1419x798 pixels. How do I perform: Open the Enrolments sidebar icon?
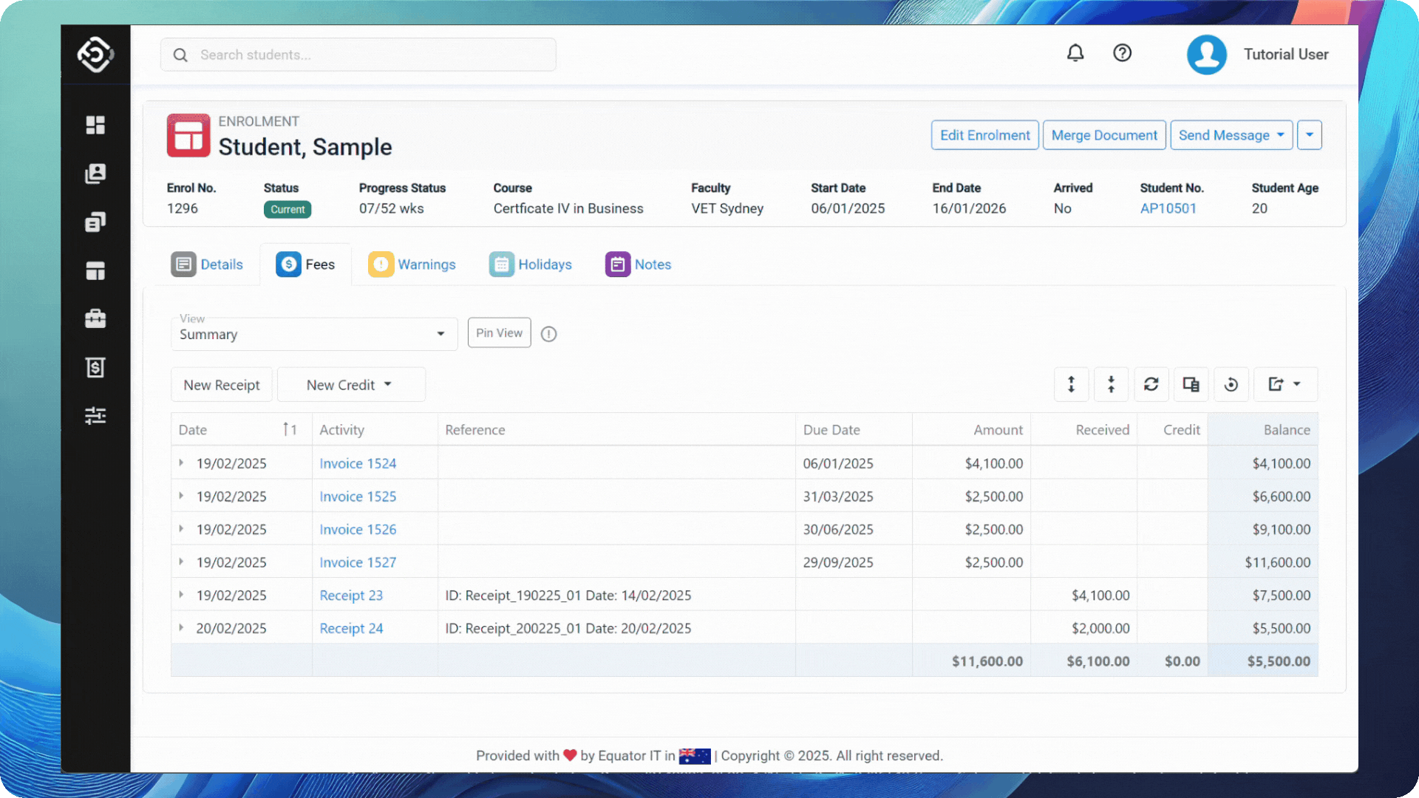95,222
